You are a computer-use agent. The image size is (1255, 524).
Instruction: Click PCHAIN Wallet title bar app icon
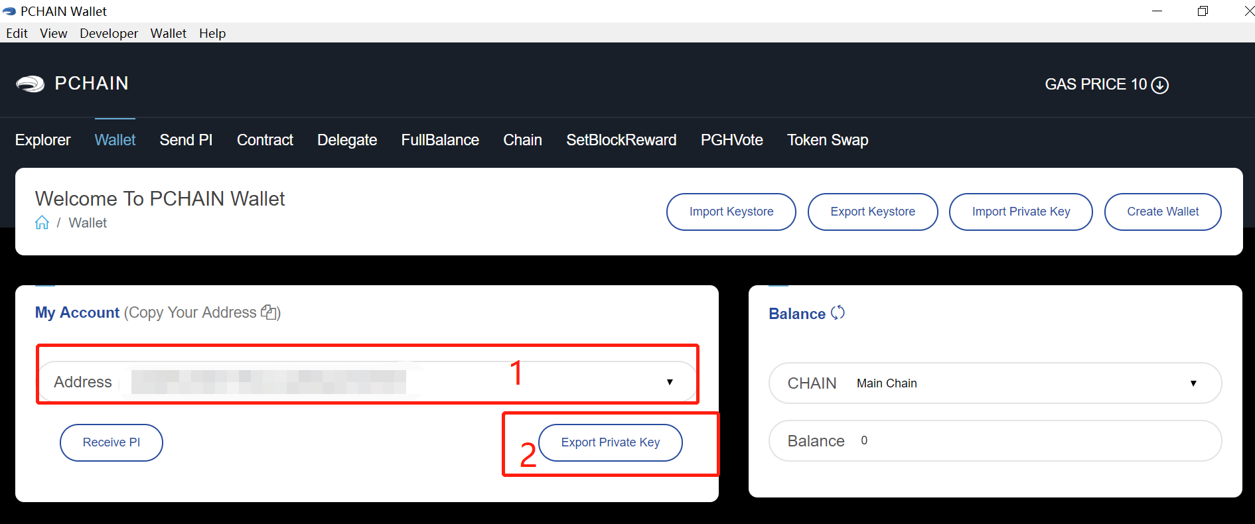[9, 11]
